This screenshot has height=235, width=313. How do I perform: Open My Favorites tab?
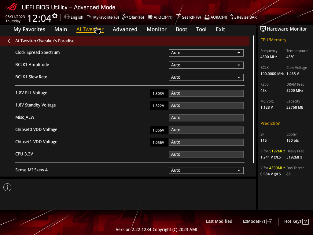coord(29,29)
